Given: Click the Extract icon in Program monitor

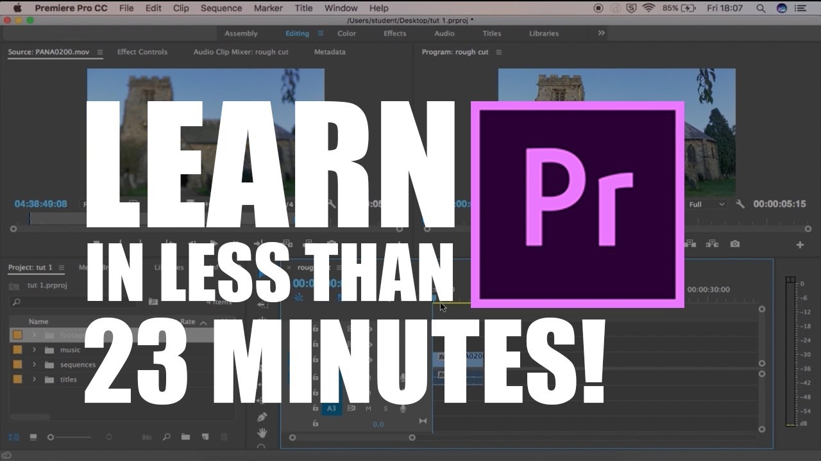Looking at the screenshot, I should click(712, 244).
